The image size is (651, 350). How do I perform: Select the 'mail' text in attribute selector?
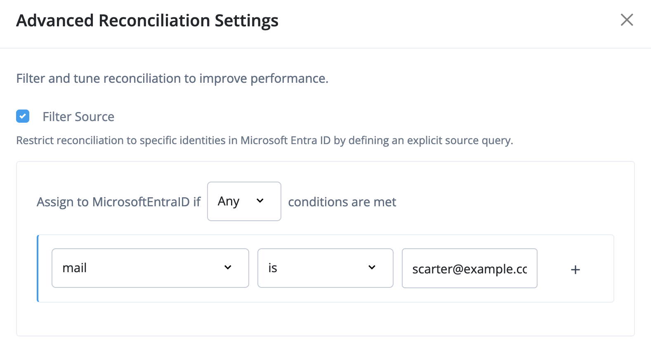tap(75, 268)
